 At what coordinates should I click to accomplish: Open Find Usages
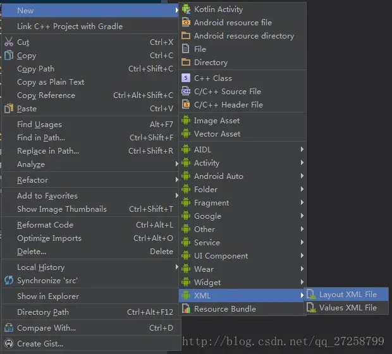90,125
